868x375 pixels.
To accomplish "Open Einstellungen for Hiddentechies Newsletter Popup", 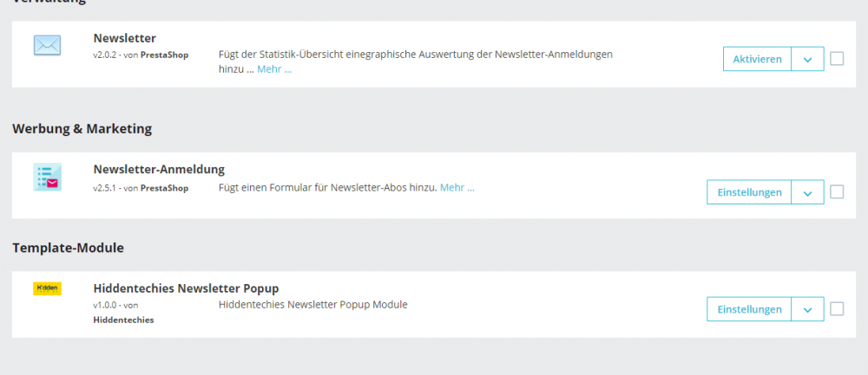I will coord(750,309).
